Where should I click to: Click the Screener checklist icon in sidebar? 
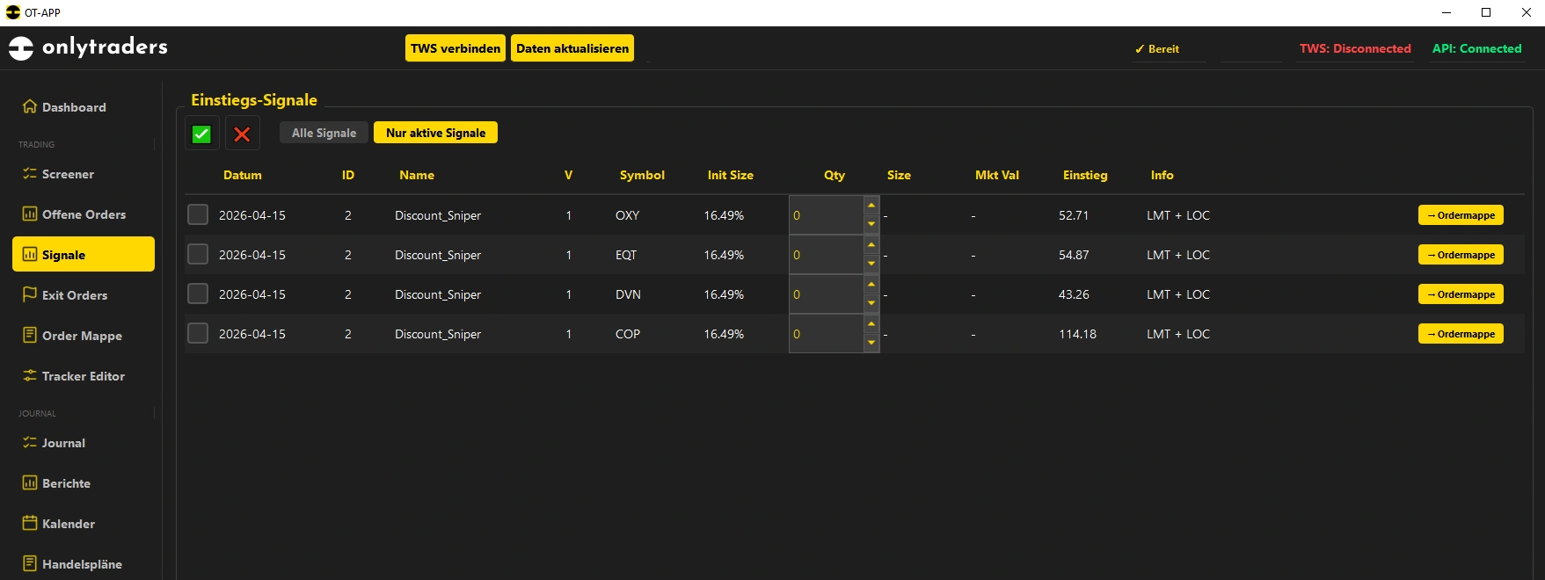30,173
